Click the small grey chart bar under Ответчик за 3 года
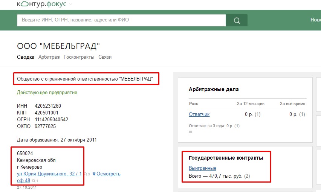The height and width of the screenshot is (192, 321). (x=190, y=132)
